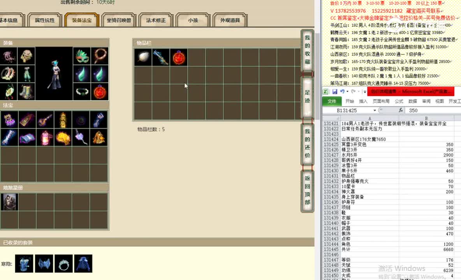This screenshot has width=461, height=280.
Task: Select the pink lantern magic treasure
Action: pos(45,138)
